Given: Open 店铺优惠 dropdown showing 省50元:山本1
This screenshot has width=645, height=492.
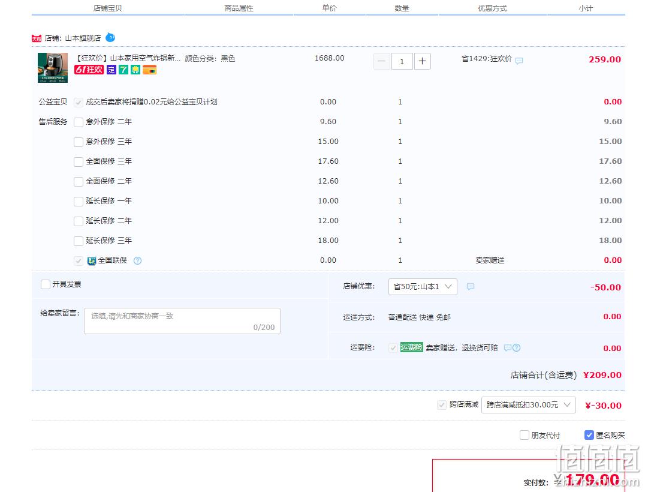Looking at the screenshot, I should pos(423,287).
